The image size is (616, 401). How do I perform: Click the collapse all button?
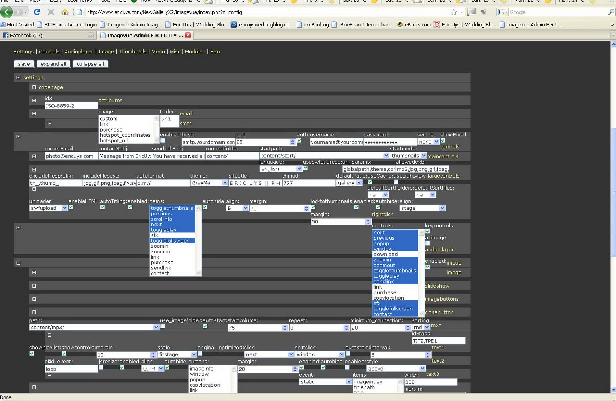click(x=90, y=64)
